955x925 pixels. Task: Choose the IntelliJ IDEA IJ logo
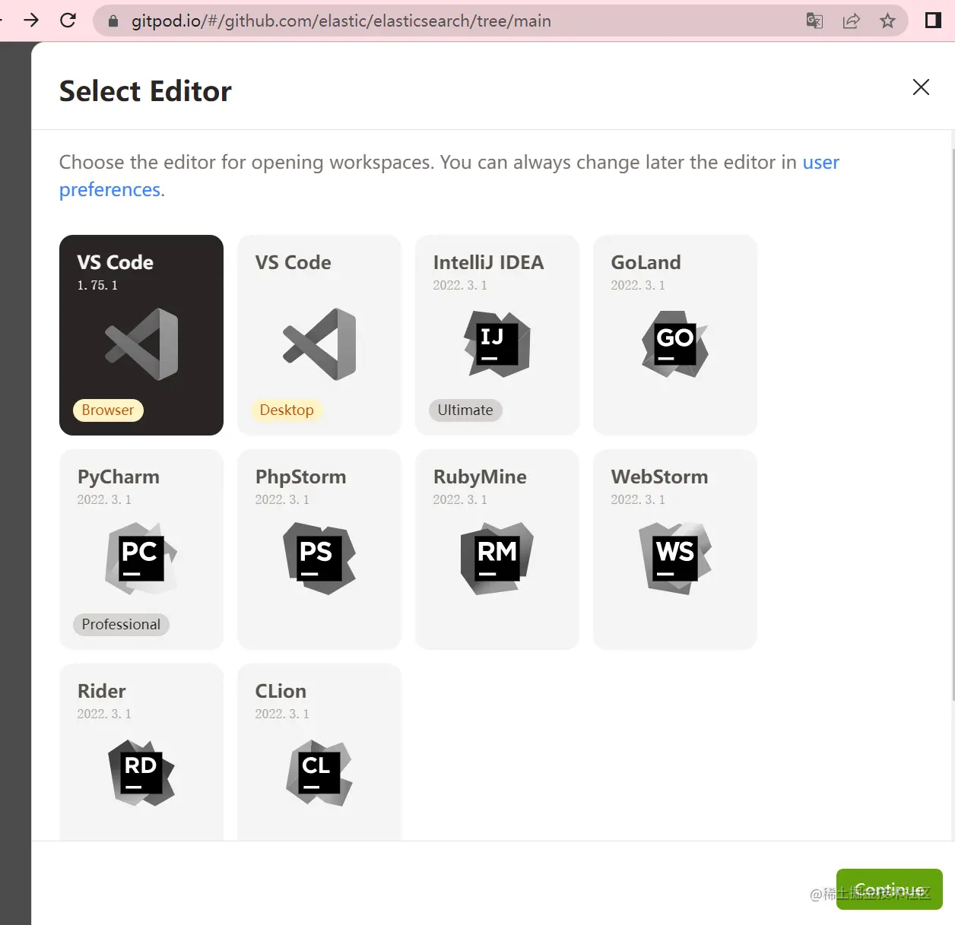(x=497, y=344)
